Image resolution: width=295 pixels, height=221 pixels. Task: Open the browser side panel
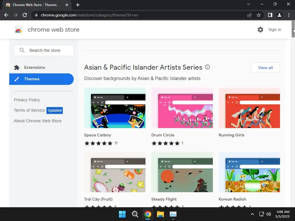pos(270,15)
